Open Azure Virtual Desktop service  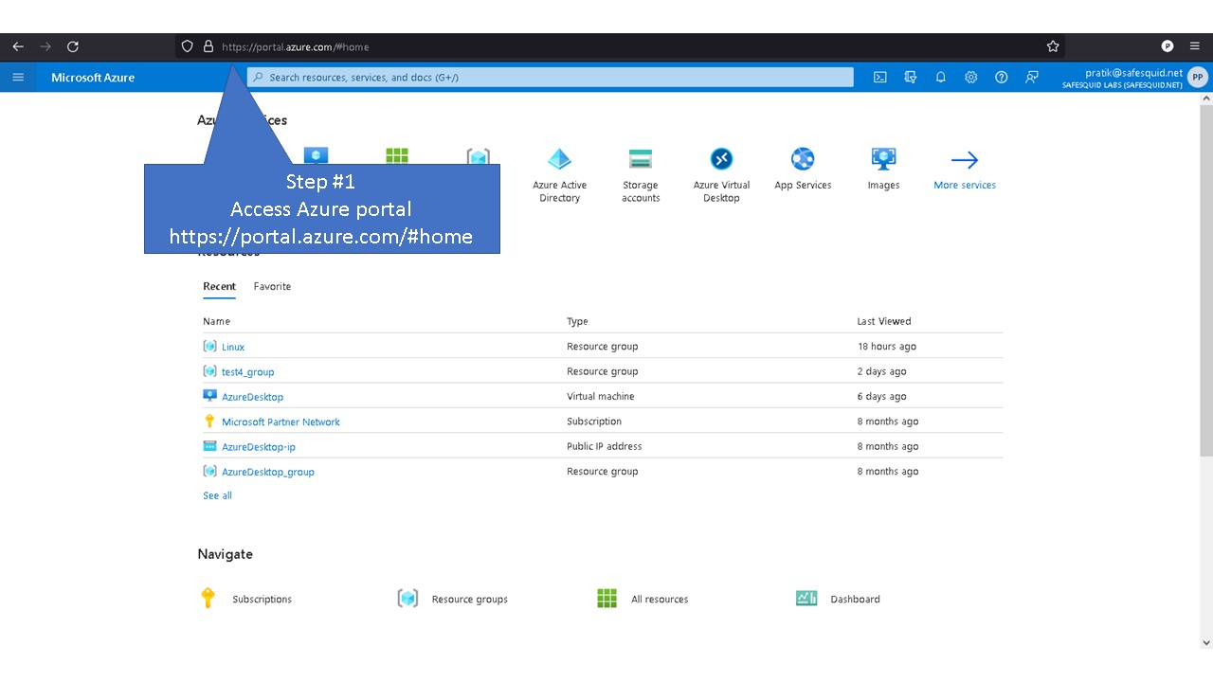[x=722, y=175]
